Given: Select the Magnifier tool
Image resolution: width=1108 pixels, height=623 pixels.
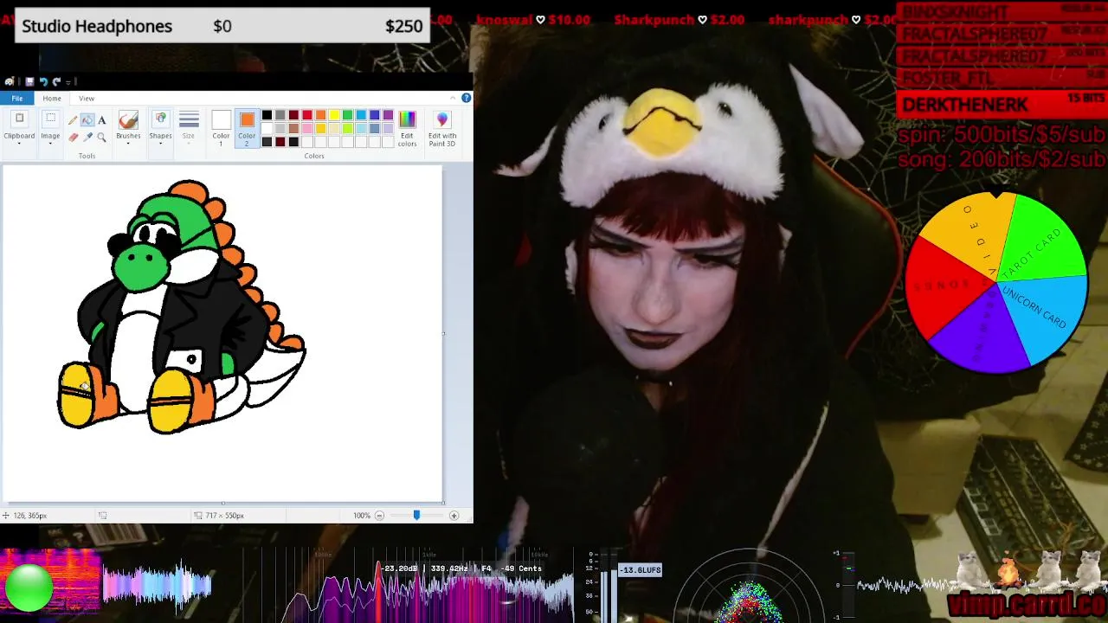Looking at the screenshot, I should tap(101, 137).
